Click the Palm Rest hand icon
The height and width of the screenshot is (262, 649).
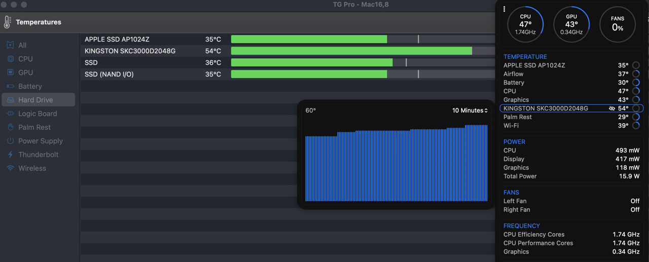tap(10, 127)
